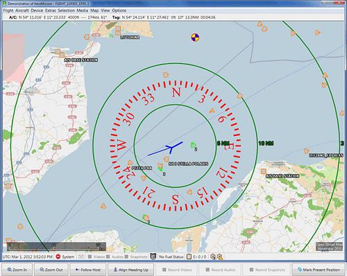
Task: Click the orange triangle between compass 3 and 6
Action: point(212,110)
